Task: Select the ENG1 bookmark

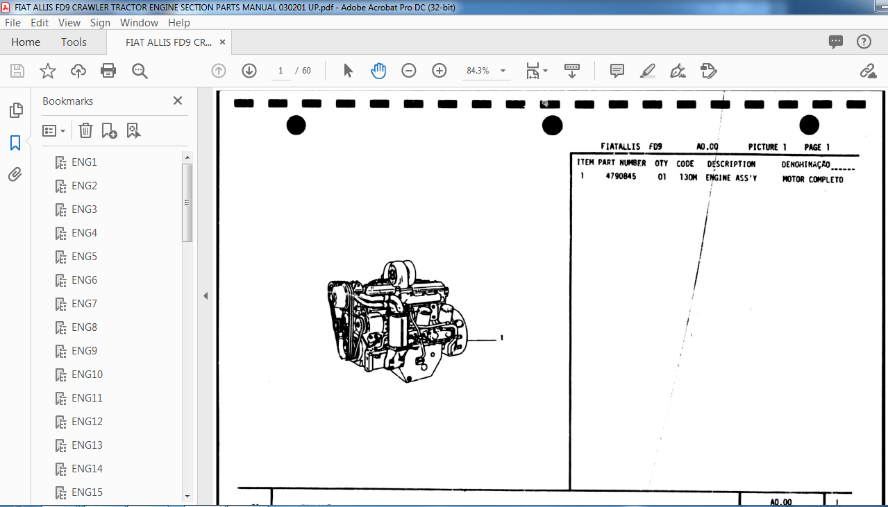Action: [x=84, y=162]
